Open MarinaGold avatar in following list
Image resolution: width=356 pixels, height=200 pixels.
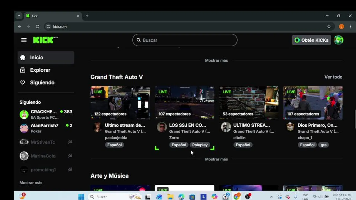pos(24,156)
